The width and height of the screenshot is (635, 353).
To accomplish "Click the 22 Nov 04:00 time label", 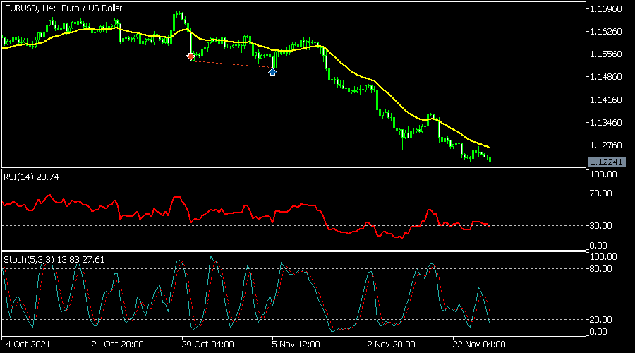I will (x=479, y=345).
